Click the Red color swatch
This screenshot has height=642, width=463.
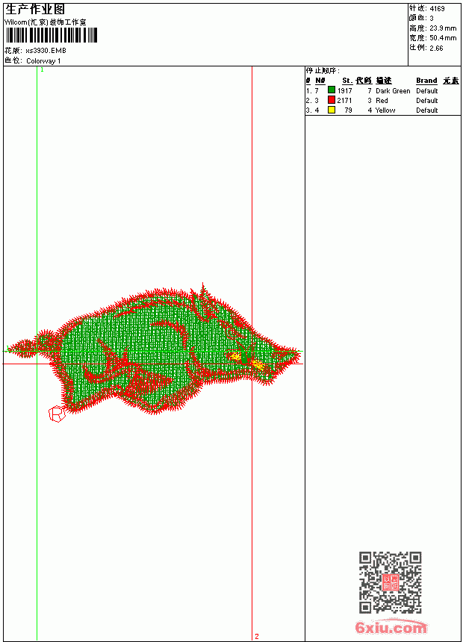[332, 100]
